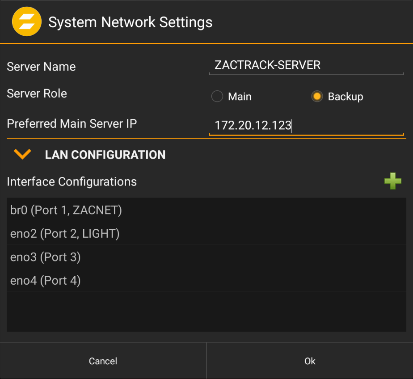Screen dimensions: 413x379
Task: Click the green plus to add interface configuration
Action: coord(393,181)
